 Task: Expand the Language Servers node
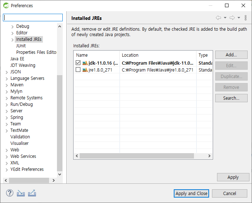click(7, 79)
